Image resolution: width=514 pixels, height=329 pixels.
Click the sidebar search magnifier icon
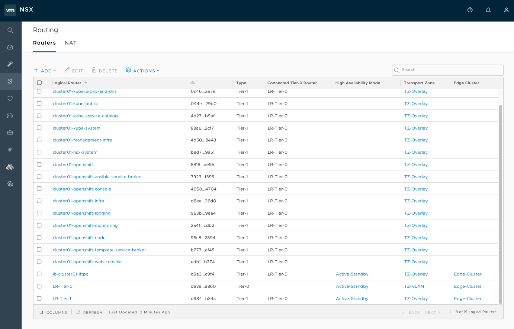(x=10, y=30)
